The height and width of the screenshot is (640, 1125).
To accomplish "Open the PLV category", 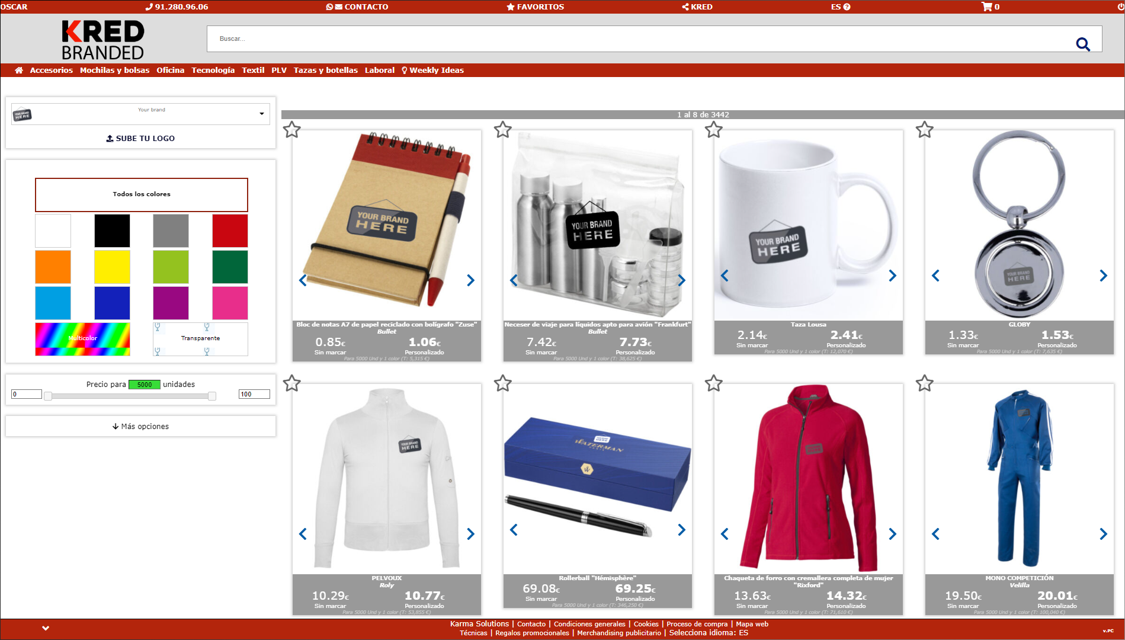I will click(279, 70).
